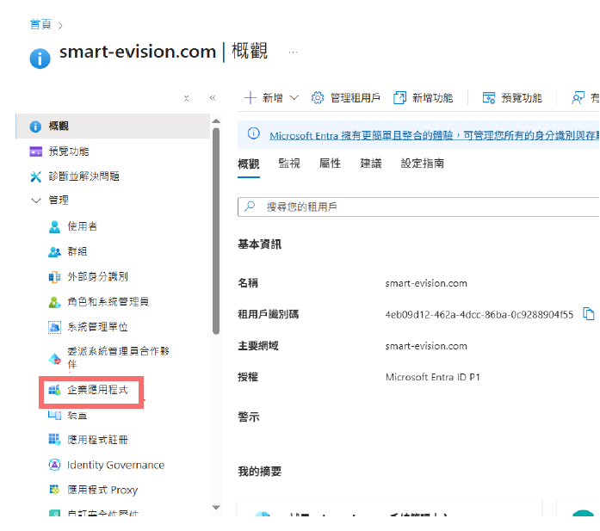Open Identity Governance icon item
This screenshot has width=600, height=531.
pyautogui.click(x=54, y=465)
